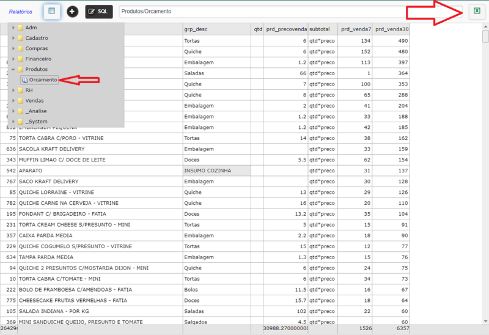Viewport: 489px width, 335px height.
Task: Toggle the report tree panel icon
Action: point(52,11)
